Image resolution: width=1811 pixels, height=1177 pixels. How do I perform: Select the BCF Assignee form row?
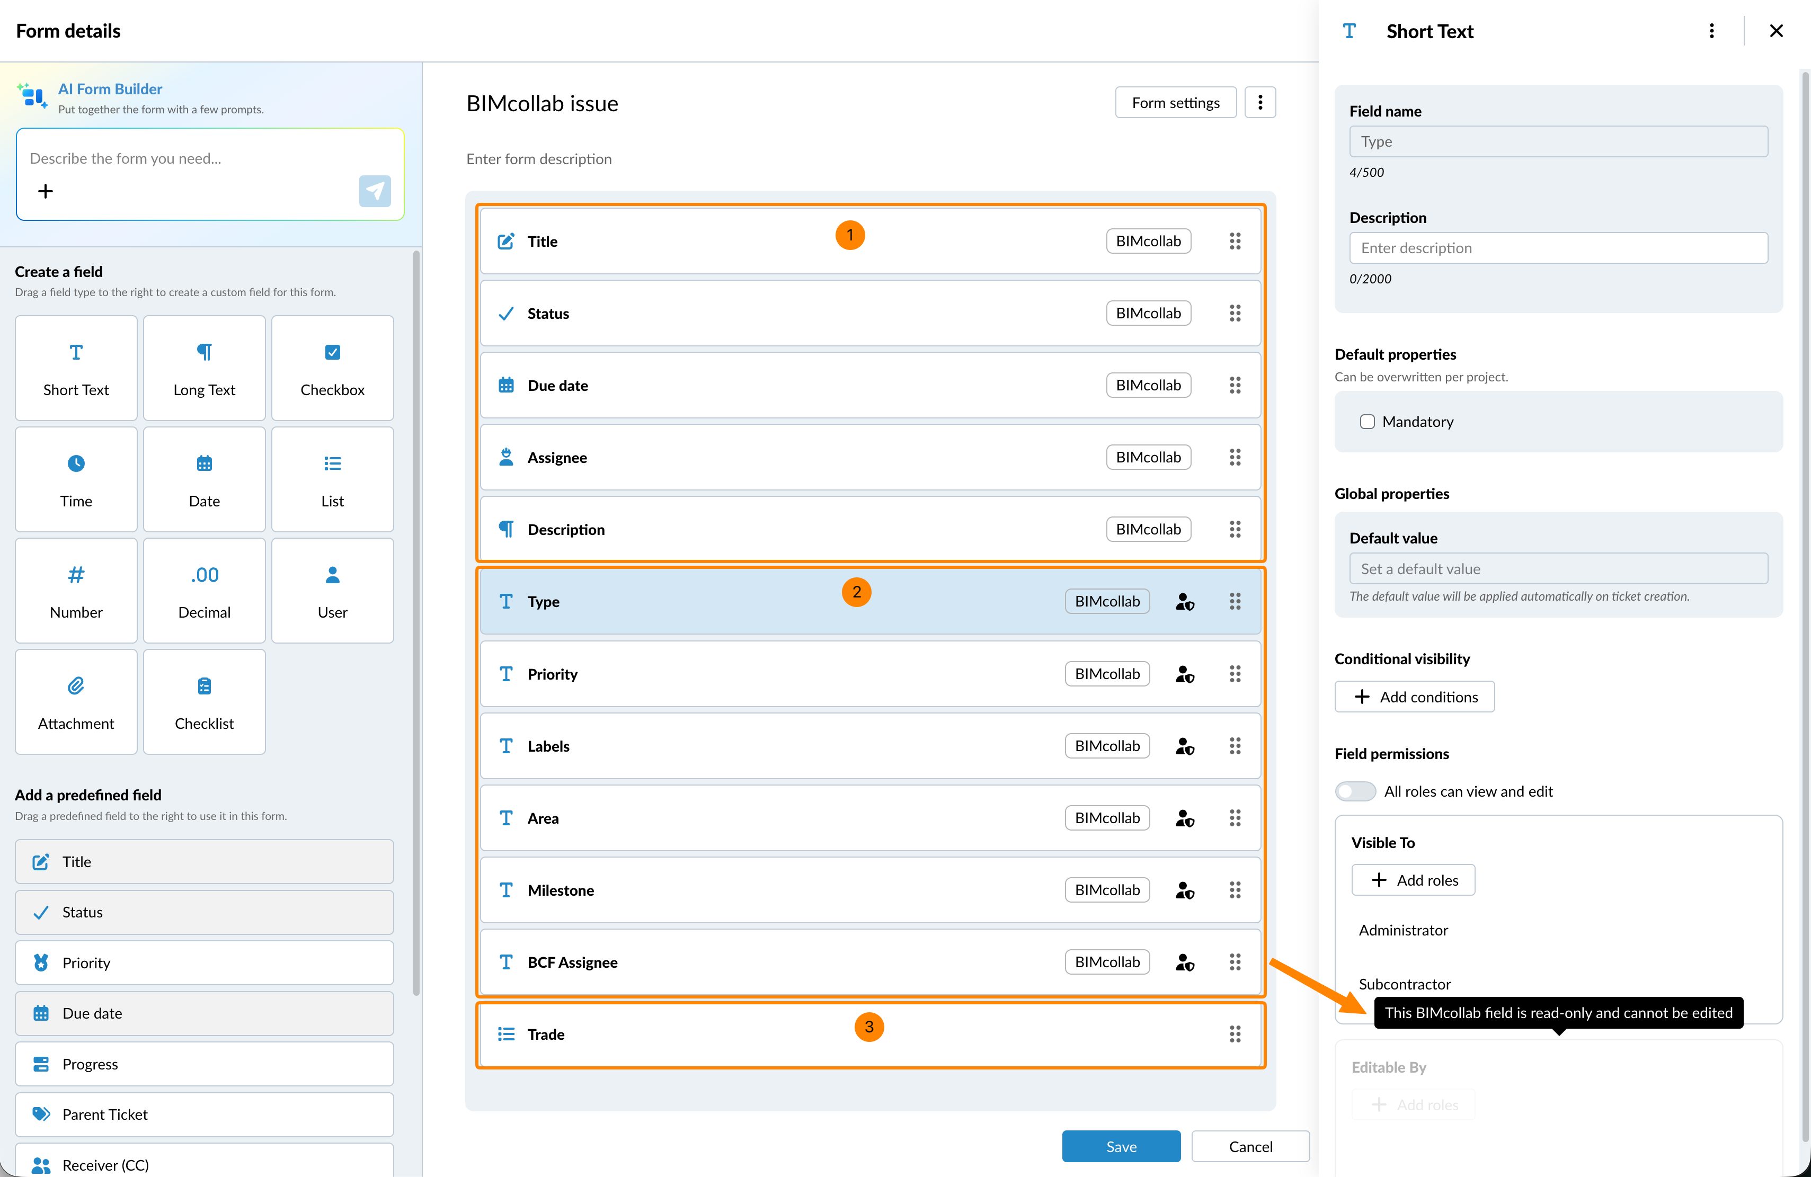871,962
